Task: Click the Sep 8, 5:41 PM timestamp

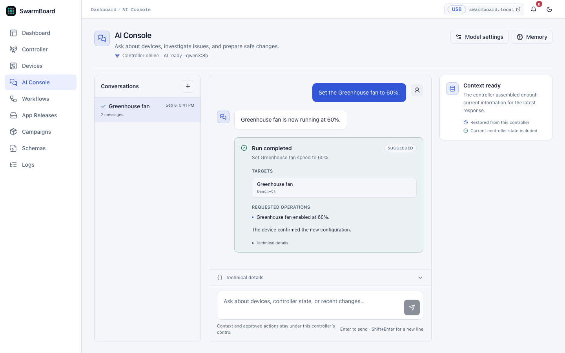Action: click(x=180, y=106)
